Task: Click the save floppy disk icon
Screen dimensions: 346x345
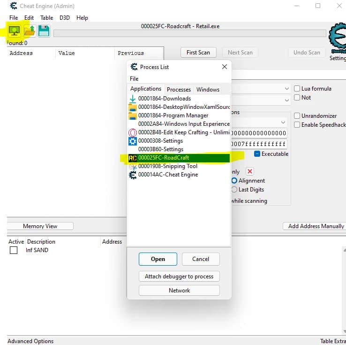Action: click(x=44, y=31)
